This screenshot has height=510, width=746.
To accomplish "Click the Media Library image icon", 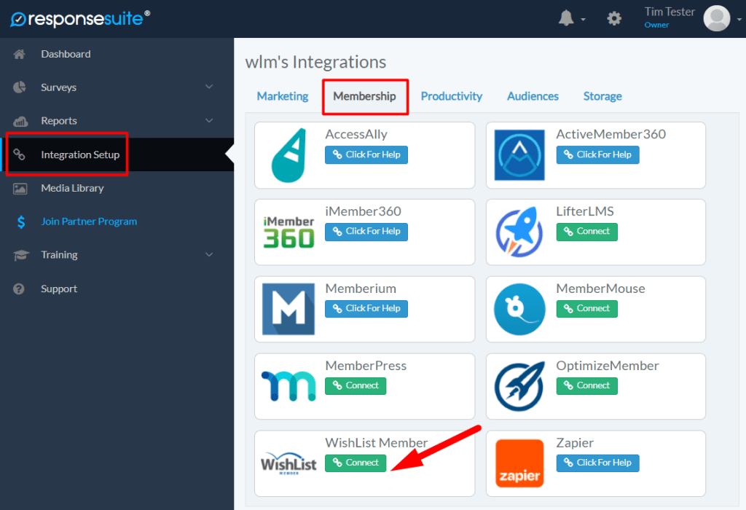I will point(20,189).
